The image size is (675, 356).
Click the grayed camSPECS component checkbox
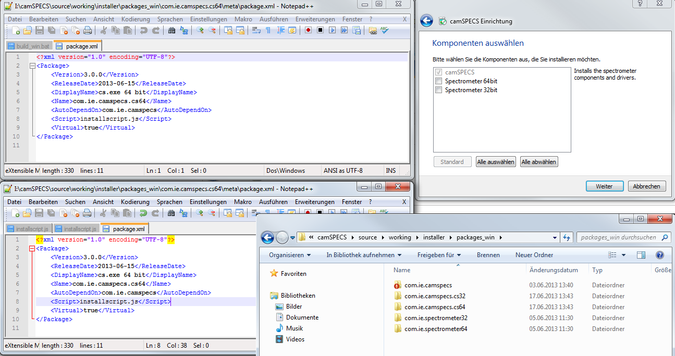[x=439, y=72]
